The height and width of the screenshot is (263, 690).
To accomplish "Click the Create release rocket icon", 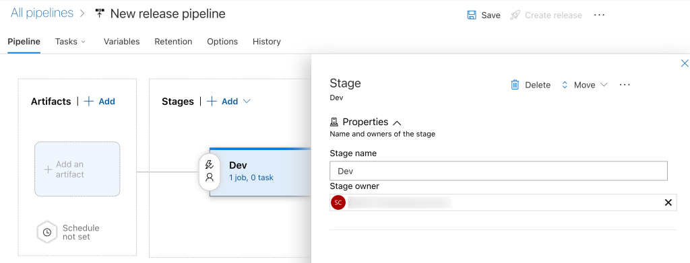I will (515, 15).
